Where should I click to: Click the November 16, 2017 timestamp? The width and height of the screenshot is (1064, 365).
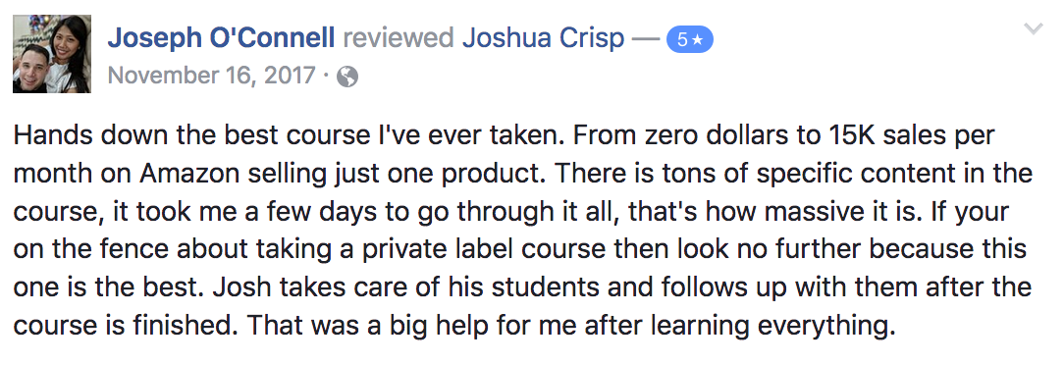coord(212,76)
